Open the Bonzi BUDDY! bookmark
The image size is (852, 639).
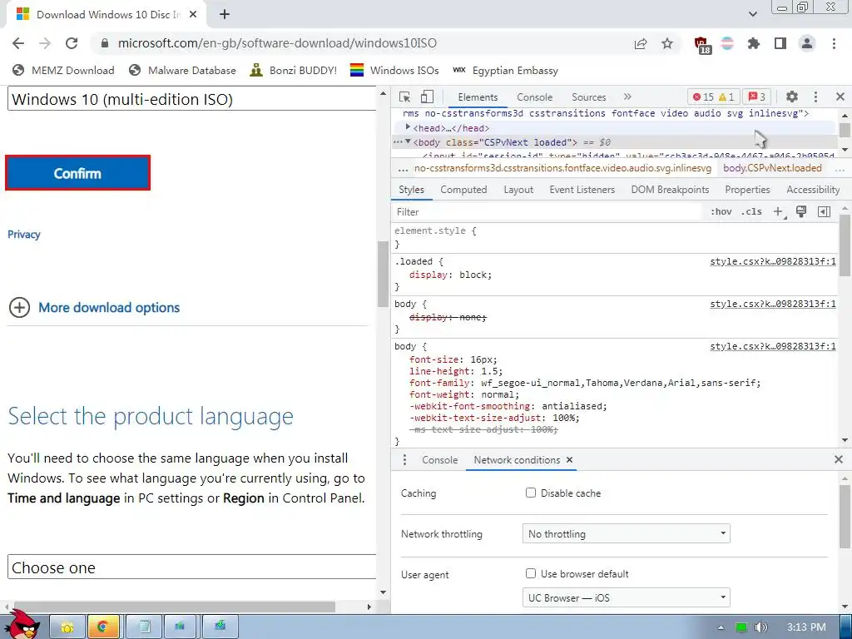(x=294, y=70)
